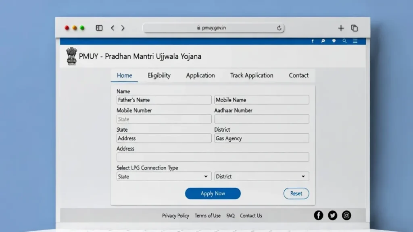Viewport: 413px width, 232px height.
Task: Open the Privacy Policy link
Action: pyautogui.click(x=175, y=216)
